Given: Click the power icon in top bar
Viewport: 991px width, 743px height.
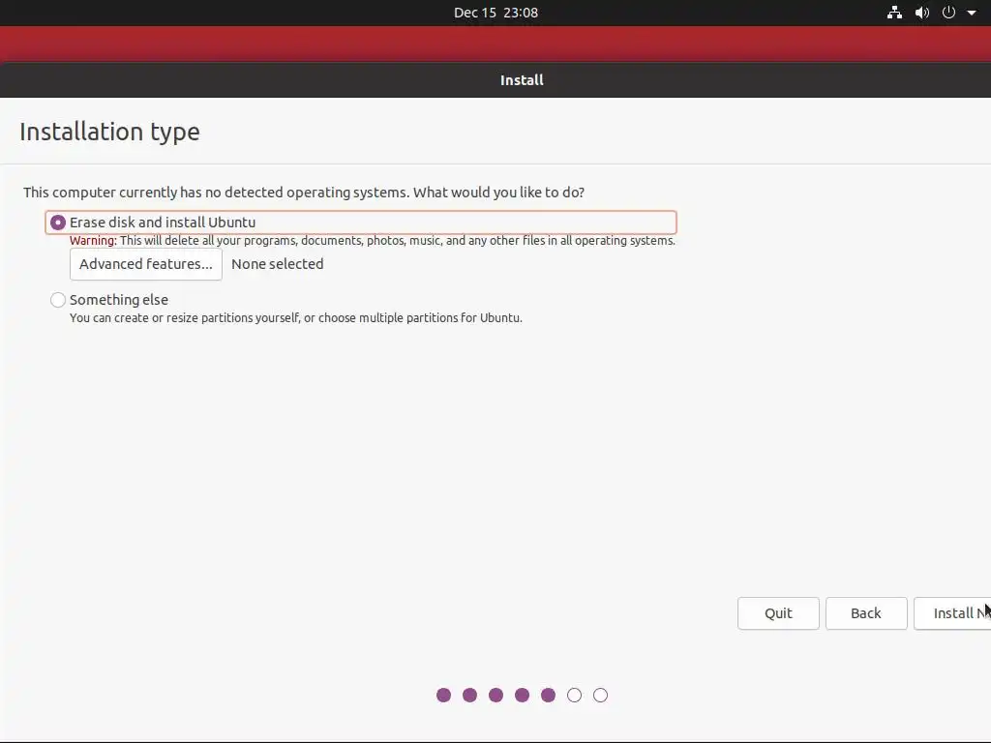Looking at the screenshot, I should coord(948,13).
